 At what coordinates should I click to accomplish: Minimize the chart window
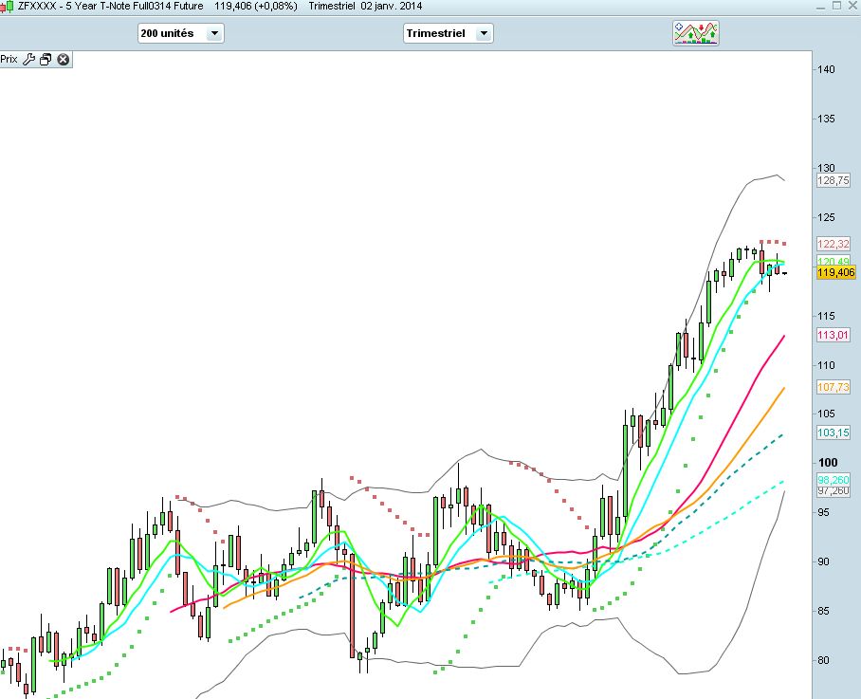coord(819,7)
